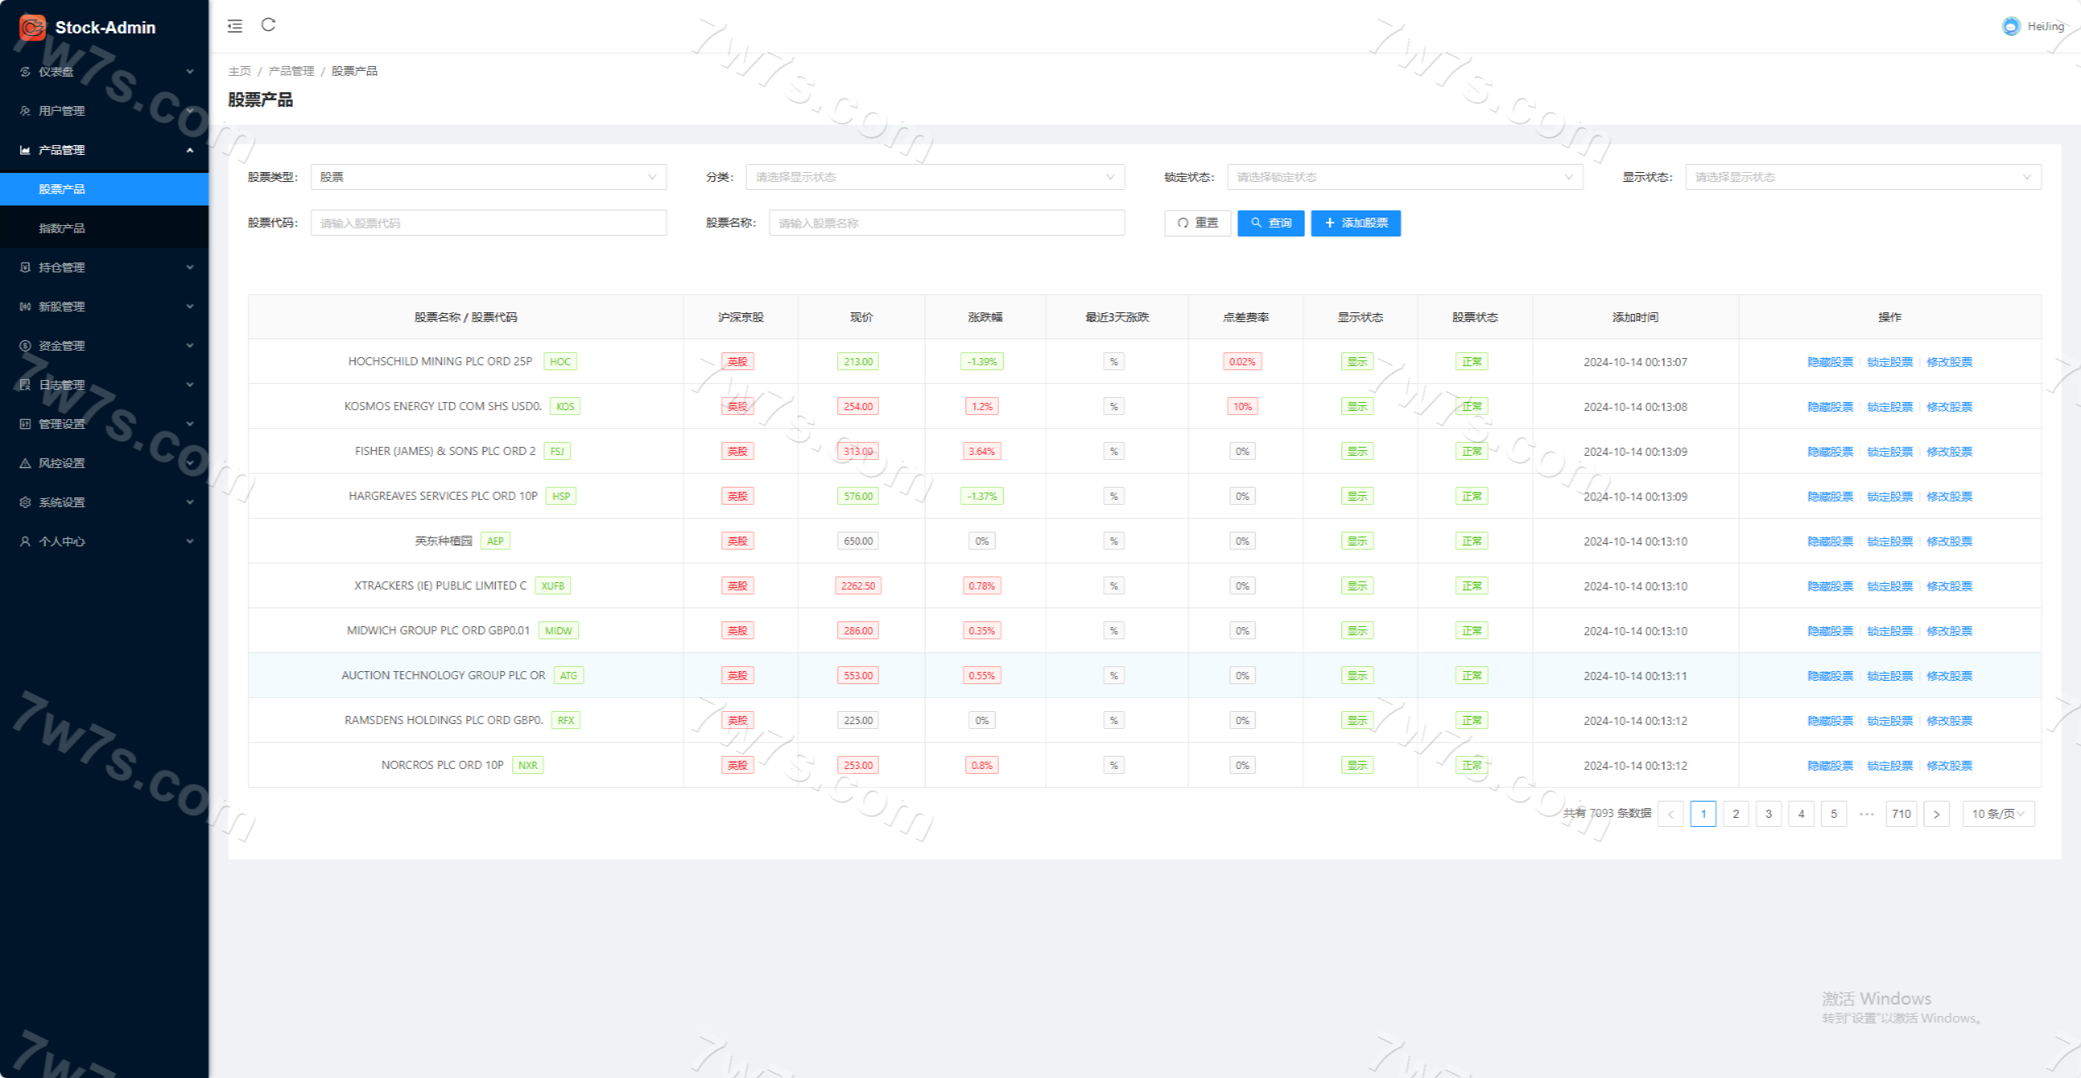Click the 股票代码 input field
Viewport: 2081px width, 1078px height.
click(488, 223)
